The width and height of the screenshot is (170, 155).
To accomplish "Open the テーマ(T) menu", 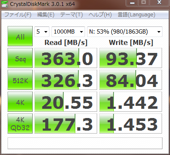I will point(72,15).
